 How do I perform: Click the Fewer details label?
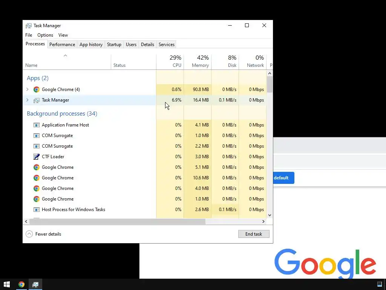[x=48, y=234]
